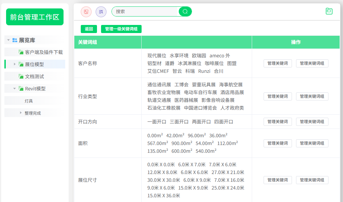
Task: Click inside the 搜索 search input field
Action: coord(145,11)
